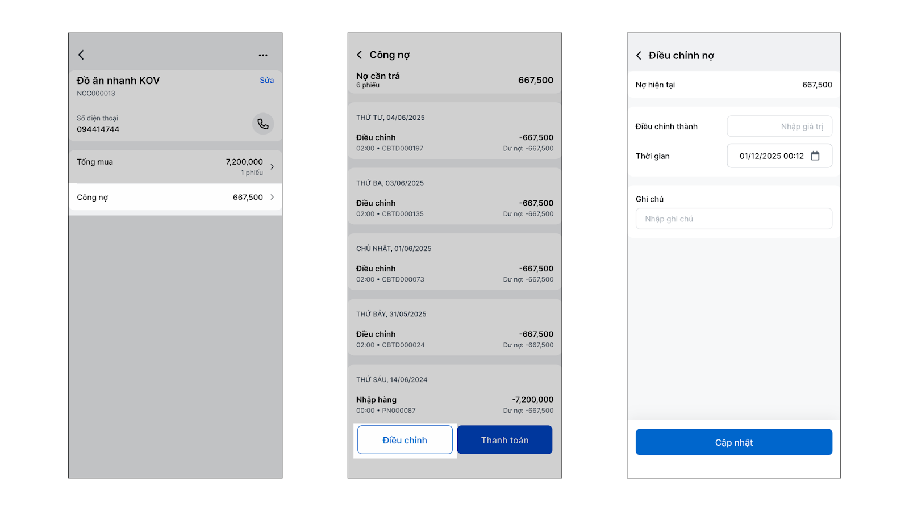Screen dimensions: 909x511
Task: Open the calendar date picker icon
Action: (x=815, y=156)
